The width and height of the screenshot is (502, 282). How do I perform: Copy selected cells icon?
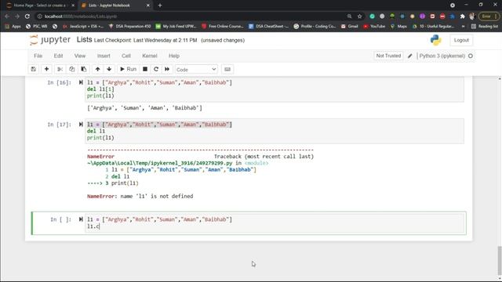click(x=71, y=69)
